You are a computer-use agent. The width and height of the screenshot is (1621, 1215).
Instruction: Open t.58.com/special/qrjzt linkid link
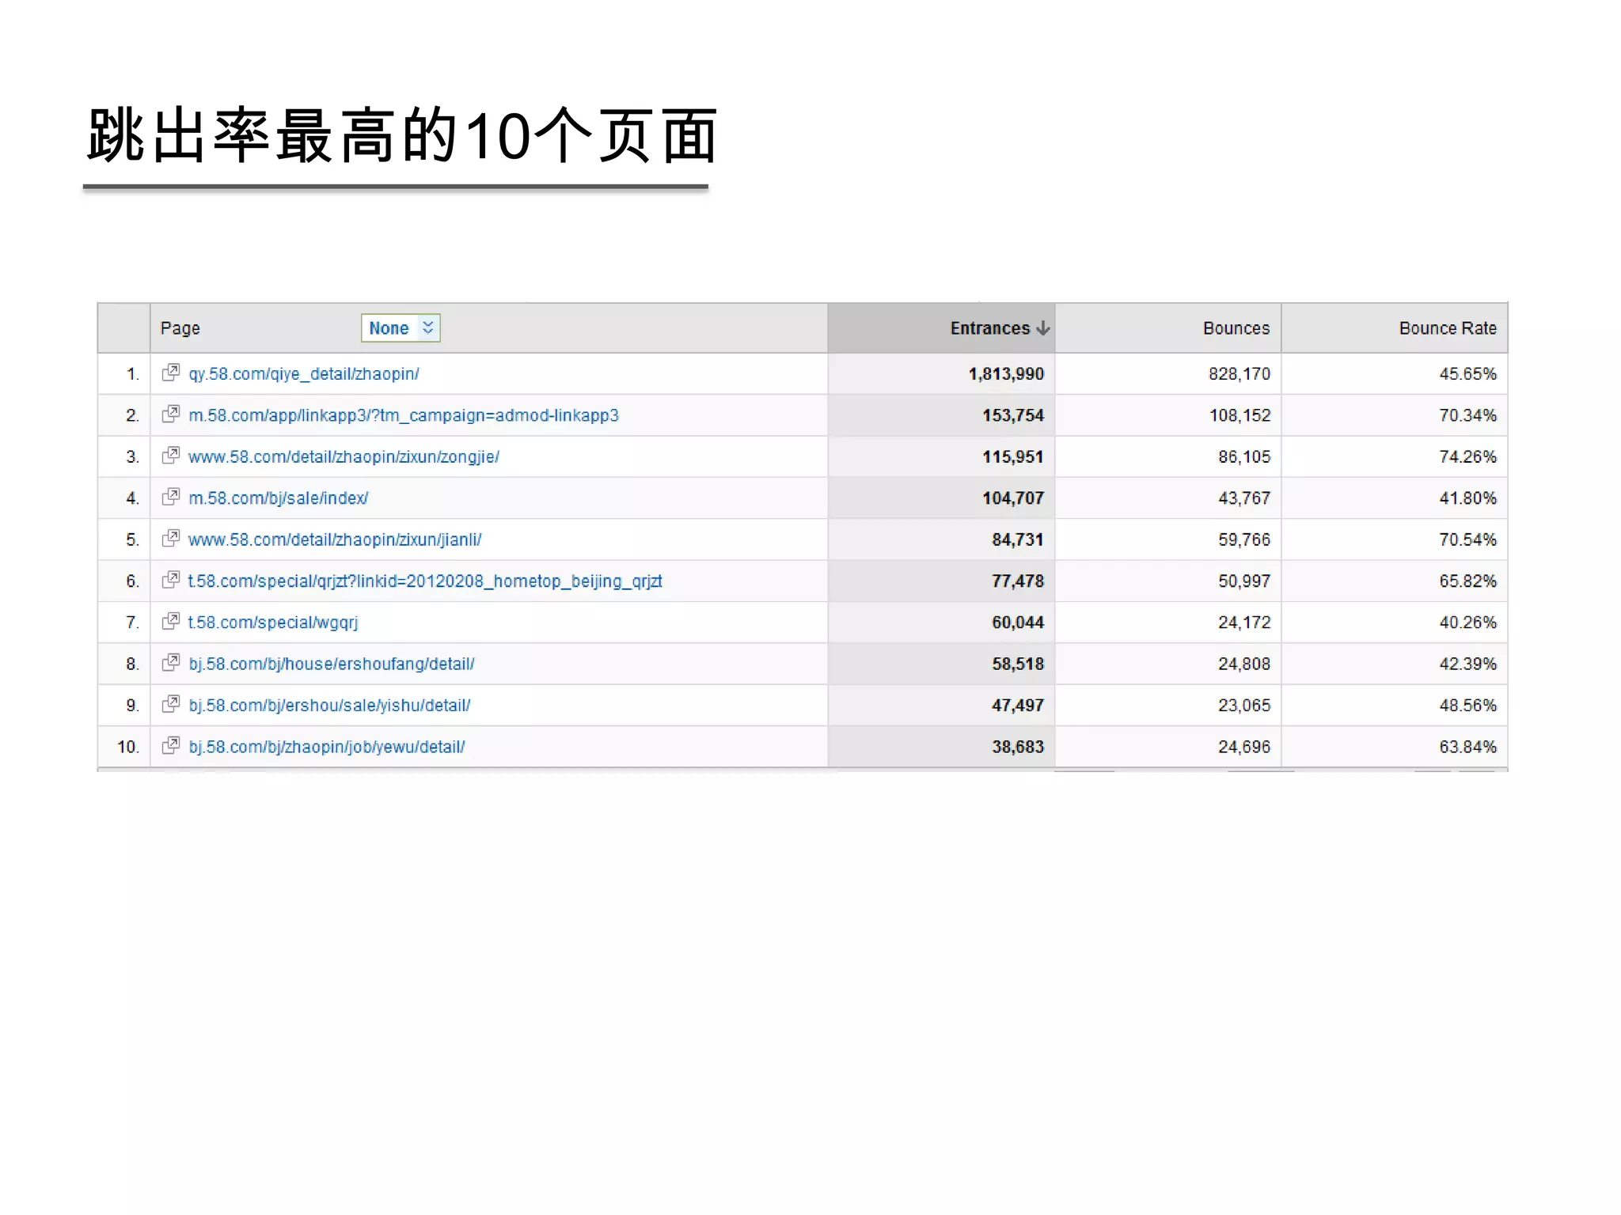coord(425,581)
